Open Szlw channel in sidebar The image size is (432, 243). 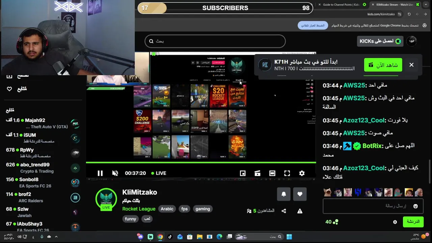(x=43, y=212)
